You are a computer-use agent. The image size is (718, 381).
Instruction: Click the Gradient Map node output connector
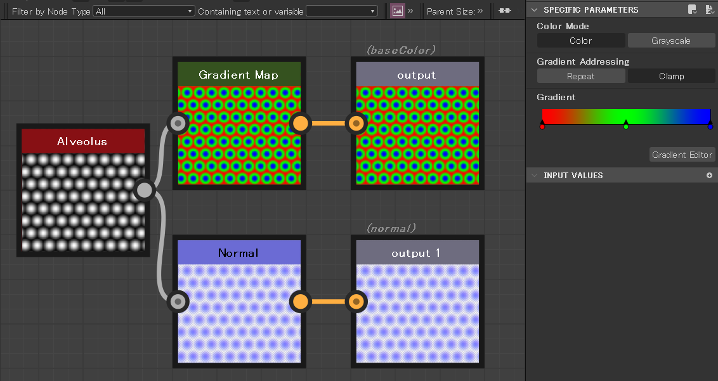coord(301,123)
